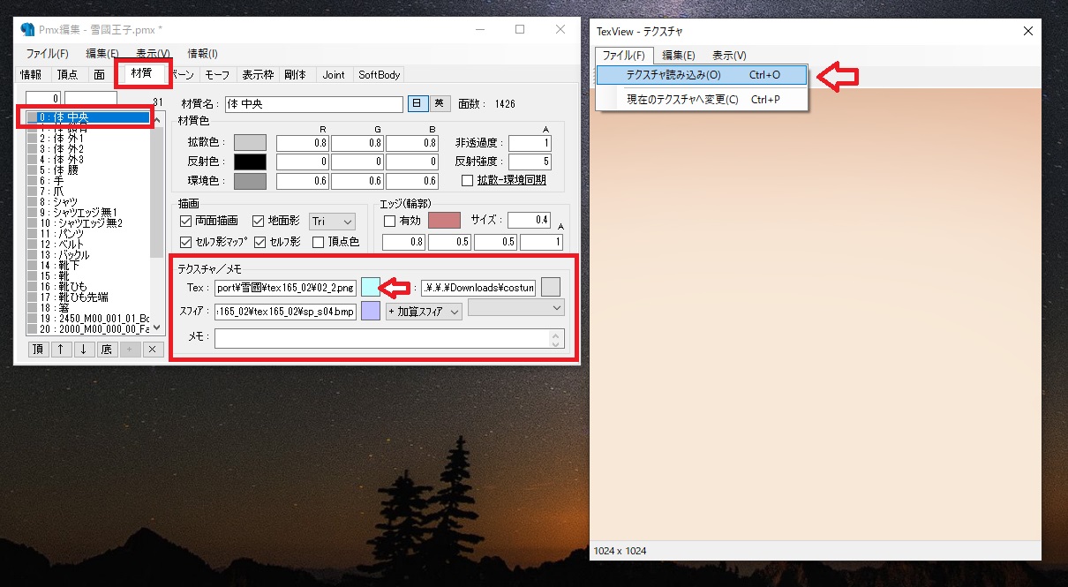Switch to the 情報 tab
Image resolution: width=1068 pixels, height=587 pixels.
coord(31,75)
